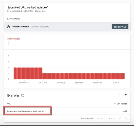Click the February 18 axis label
The height and width of the screenshot is (126, 134).
(x=97, y=83)
